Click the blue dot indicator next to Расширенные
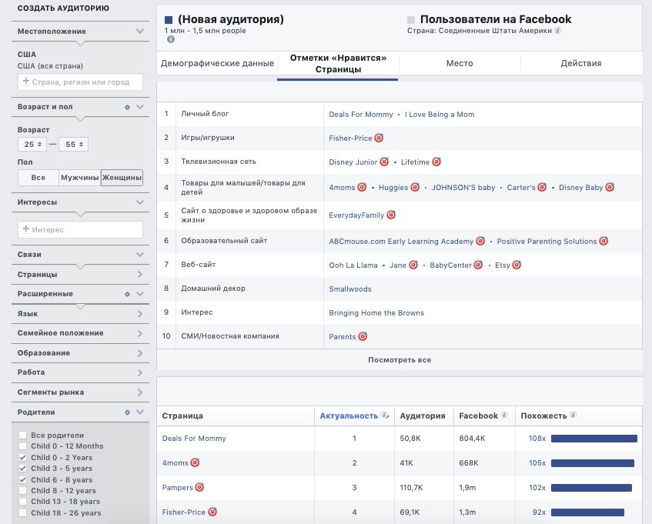652x524 pixels. pyautogui.click(x=127, y=294)
